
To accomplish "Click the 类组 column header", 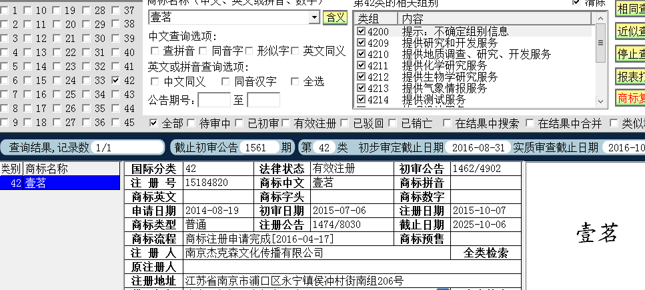I will coord(376,19).
